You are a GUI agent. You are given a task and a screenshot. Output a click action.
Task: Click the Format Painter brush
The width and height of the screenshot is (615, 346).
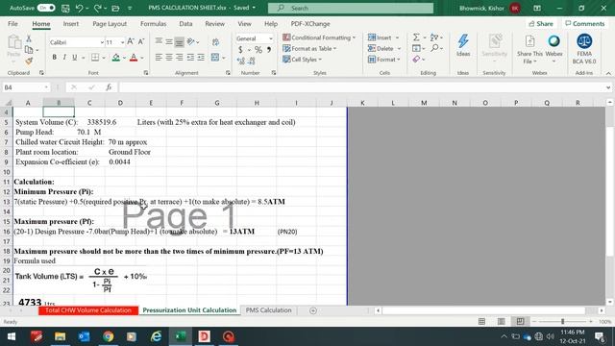29,61
